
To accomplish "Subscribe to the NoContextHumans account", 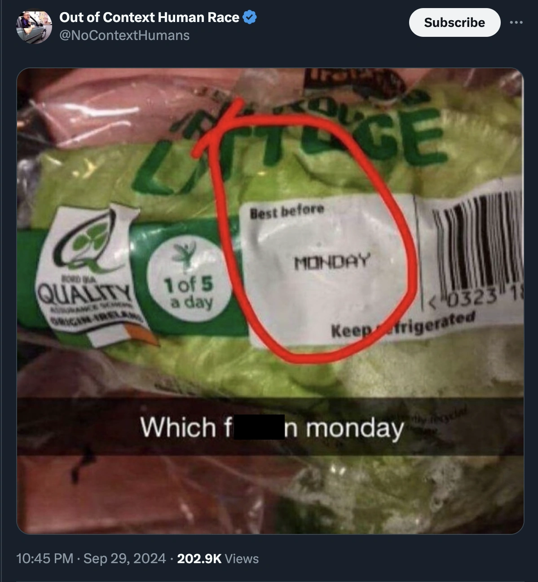I will [454, 22].
